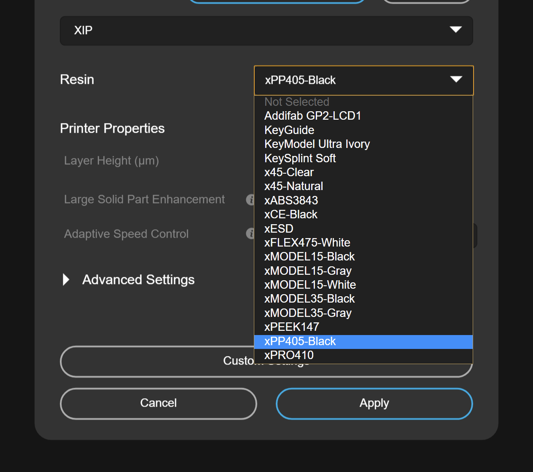Click the Large Solid Part Enhancement label
The image size is (533, 472).
pyautogui.click(x=144, y=199)
